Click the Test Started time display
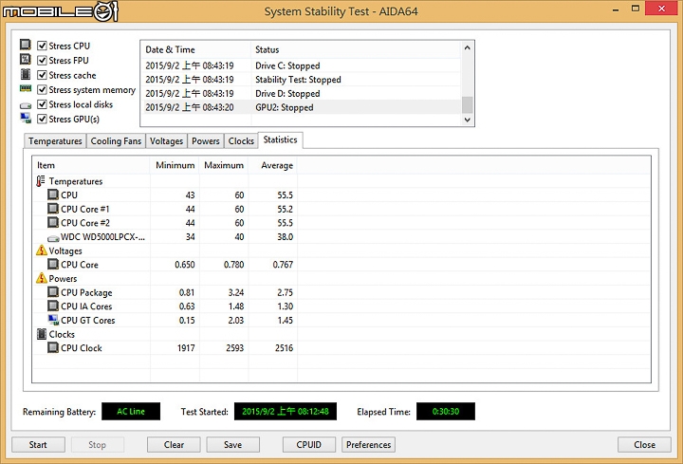Image resolution: width=683 pixels, height=464 pixels. click(286, 411)
